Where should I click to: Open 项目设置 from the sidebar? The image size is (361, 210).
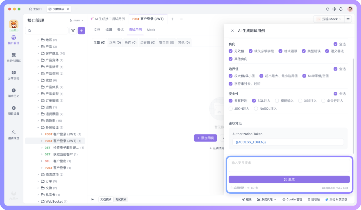(x=14, y=110)
